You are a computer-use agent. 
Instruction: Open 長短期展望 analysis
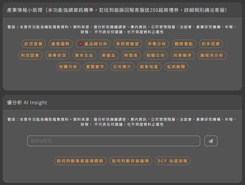[x=128, y=44]
